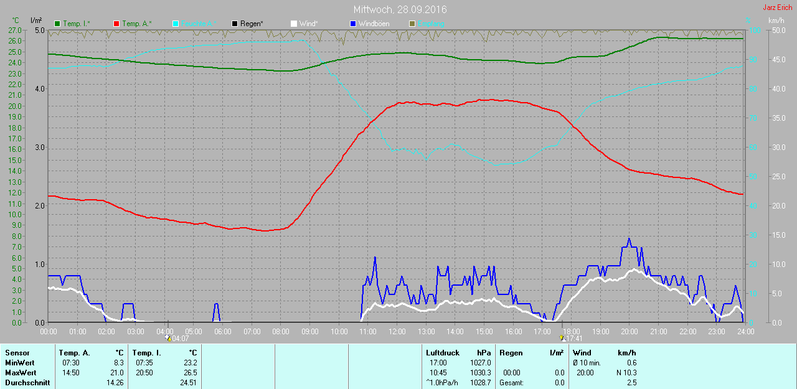Click the cyan humidity legend swatch

click(176, 24)
